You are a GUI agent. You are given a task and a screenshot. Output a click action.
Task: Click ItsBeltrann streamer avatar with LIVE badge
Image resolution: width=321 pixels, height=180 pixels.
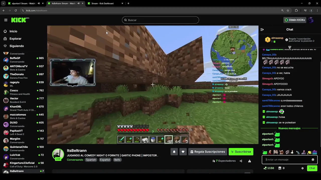[58, 154]
